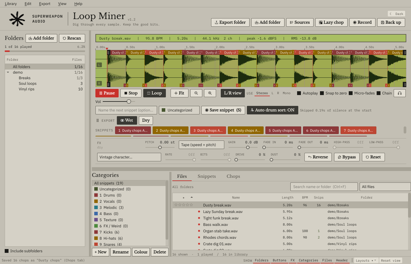Click Save snippet (S) button

point(223,110)
